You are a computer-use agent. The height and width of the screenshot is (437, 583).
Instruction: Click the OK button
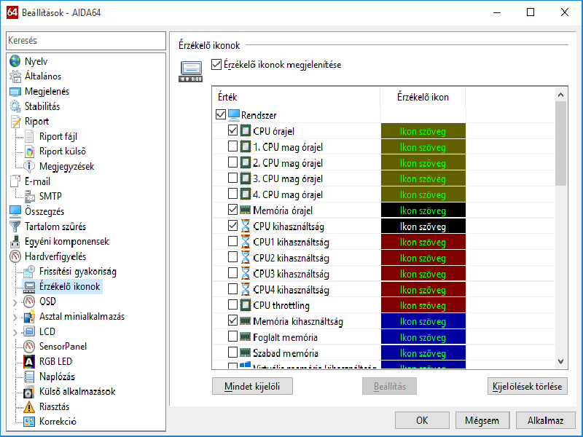pyautogui.click(x=422, y=420)
